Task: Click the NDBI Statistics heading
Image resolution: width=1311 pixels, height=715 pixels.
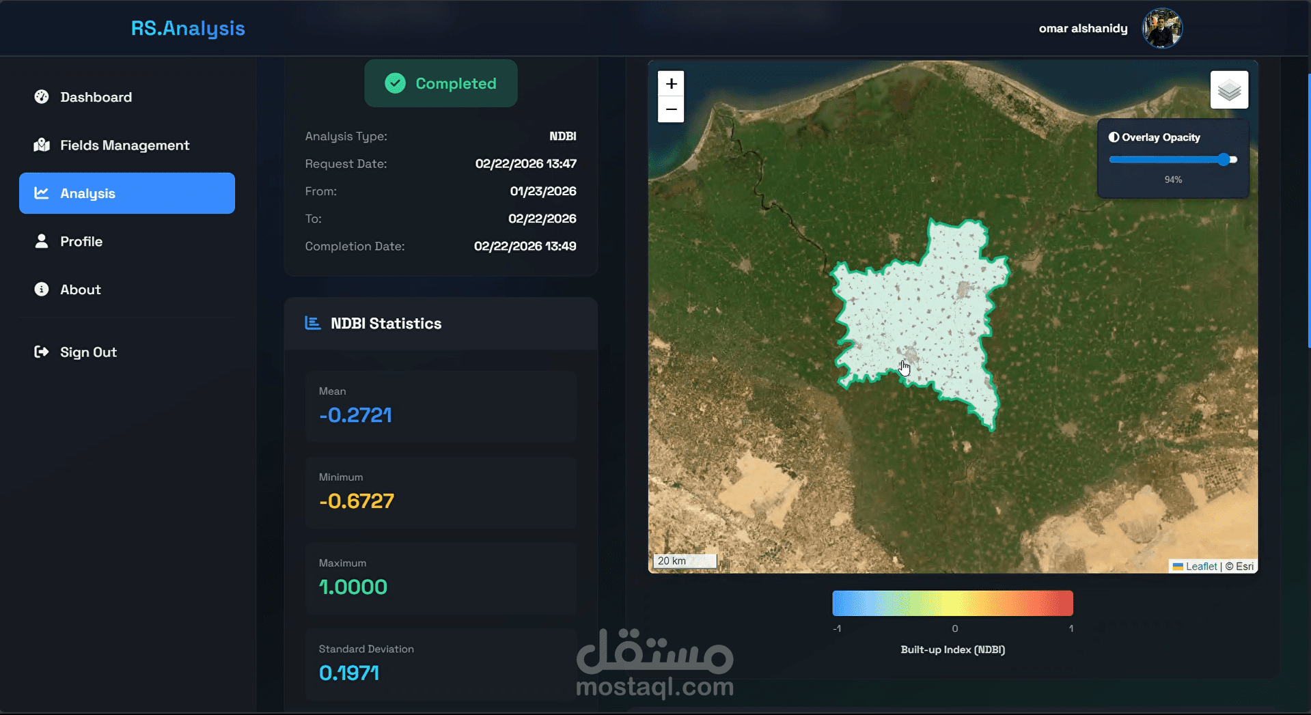Action: pos(386,324)
